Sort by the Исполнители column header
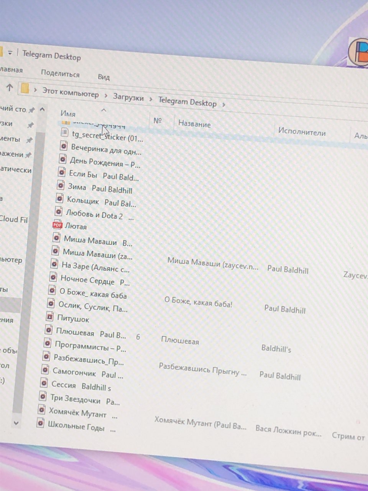This screenshot has height=491, width=368. (302, 131)
